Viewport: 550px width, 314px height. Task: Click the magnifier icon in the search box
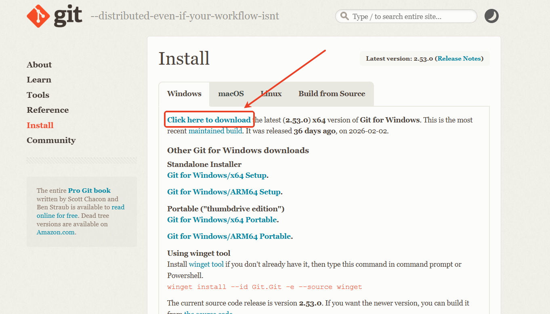tap(344, 16)
